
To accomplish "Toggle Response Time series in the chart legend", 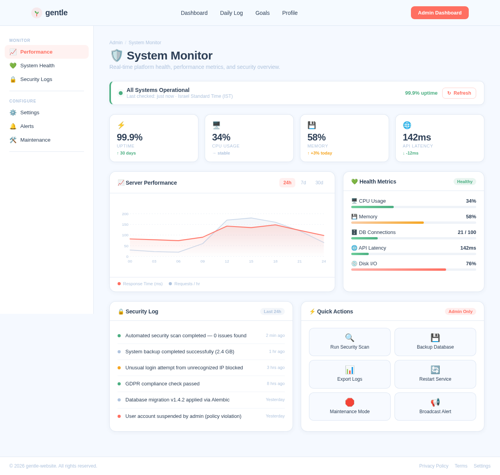I will tap(139, 284).
